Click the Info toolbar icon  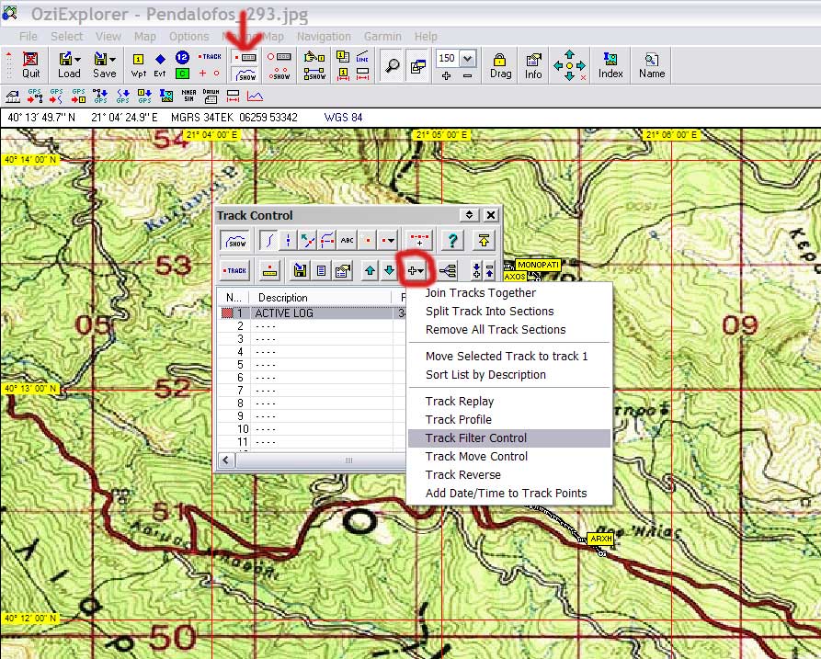533,64
